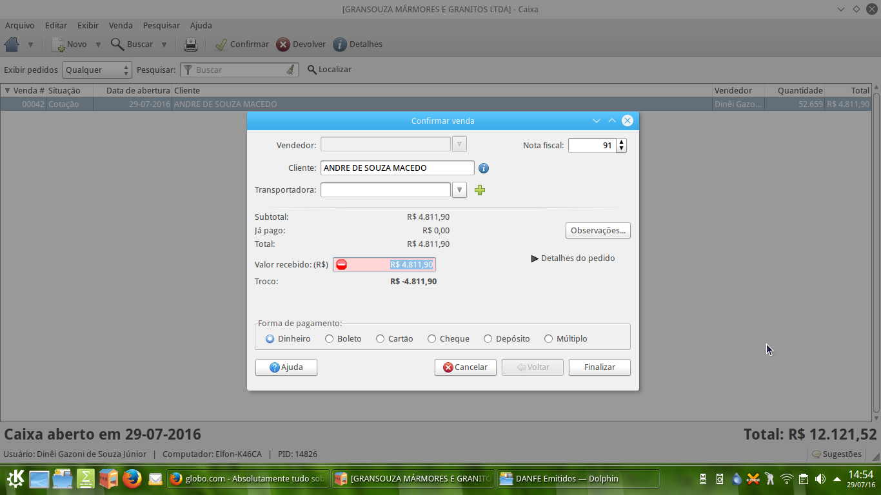Open the Vendedor dropdown arrow in dialog
The image size is (881, 495).
point(459,144)
